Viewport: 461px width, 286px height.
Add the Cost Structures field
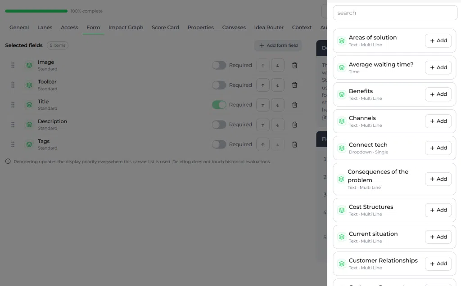click(x=438, y=210)
